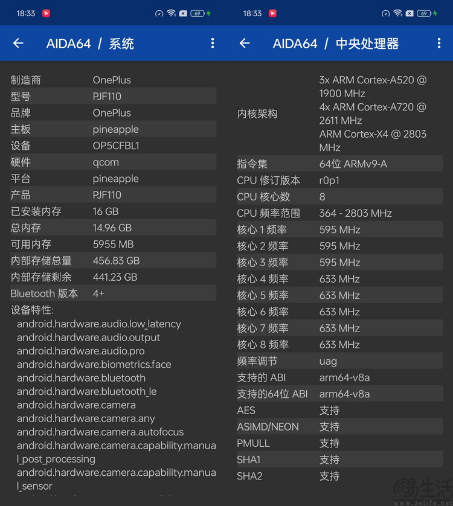453x506 pixels.
Task: Select the CPU 核心数 8 row
Action: pyautogui.click(x=339, y=197)
